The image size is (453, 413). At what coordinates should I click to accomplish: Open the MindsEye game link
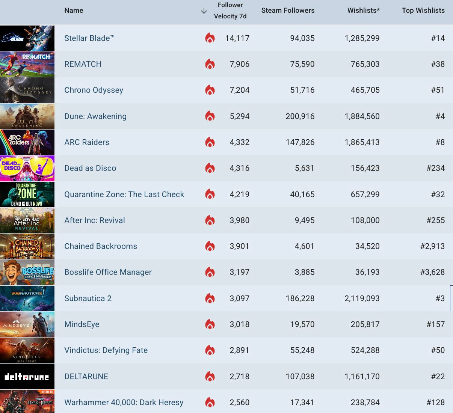point(82,324)
